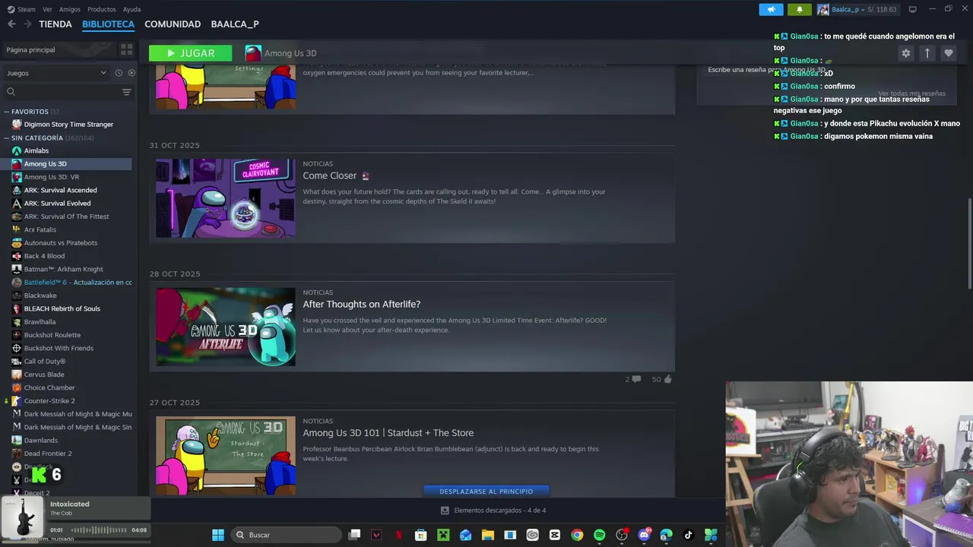Collapse the FAVORITOS category
Viewport: 973px width, 547px height.
pyautogui.click(x=30, y=112)
